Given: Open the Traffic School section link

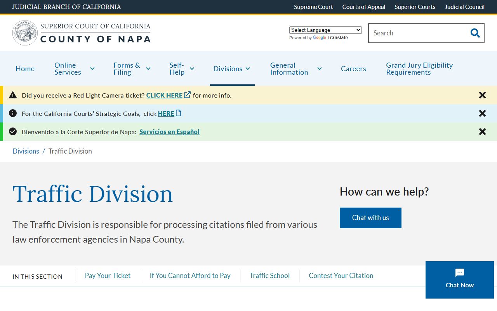Looking at the screenshot, I should coord(269,276).
